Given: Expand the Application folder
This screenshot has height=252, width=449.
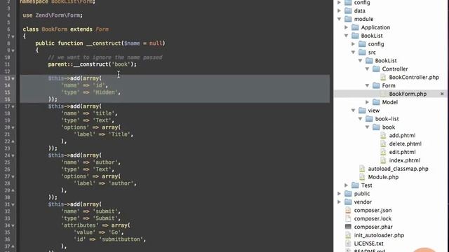Looking at the screenshot, I should 347,27.
